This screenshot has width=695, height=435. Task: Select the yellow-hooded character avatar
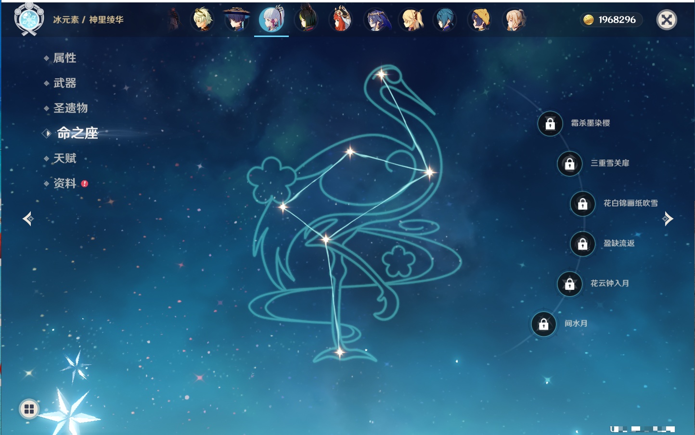click(x=479, y=20)
